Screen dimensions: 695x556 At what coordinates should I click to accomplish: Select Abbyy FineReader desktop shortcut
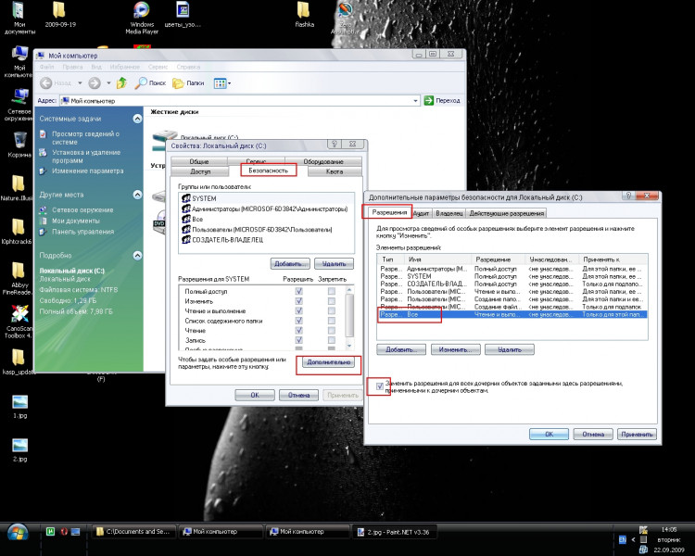tap(18, 278)
